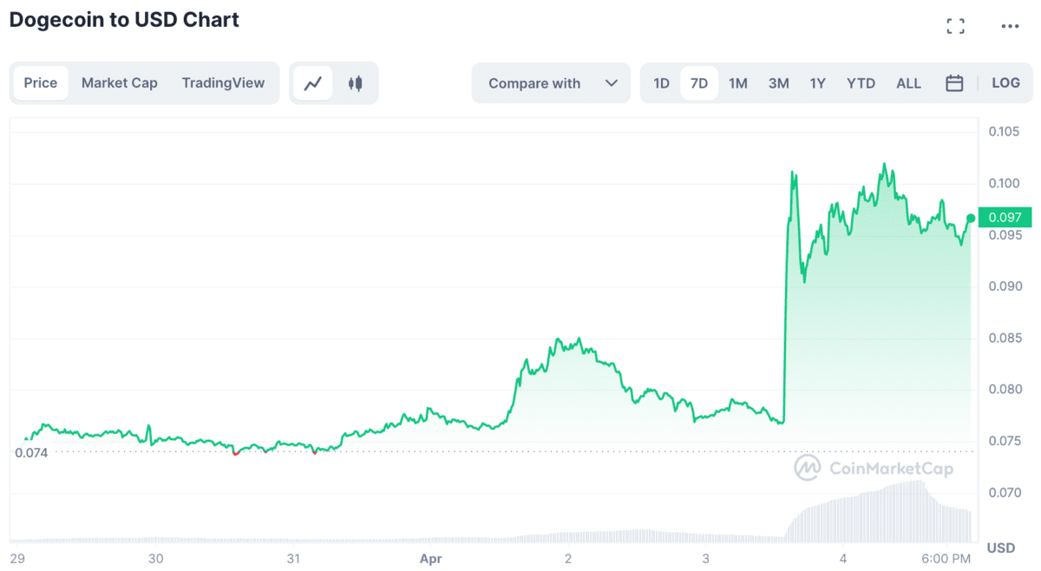1041x571 pixels.
Task: Display ALL time price history
Action: (x=908, y=83)
